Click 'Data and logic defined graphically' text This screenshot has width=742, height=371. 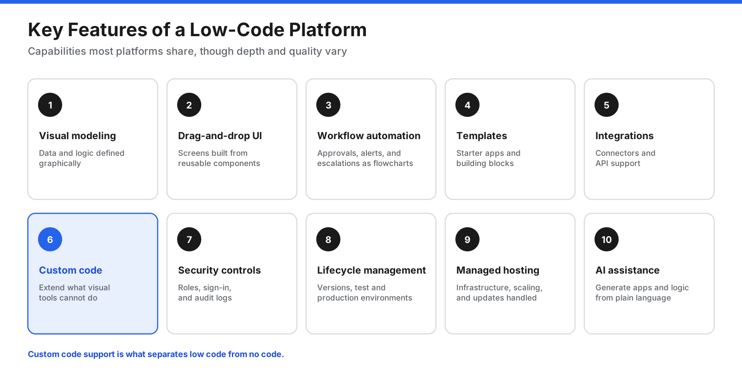[82, 158]
